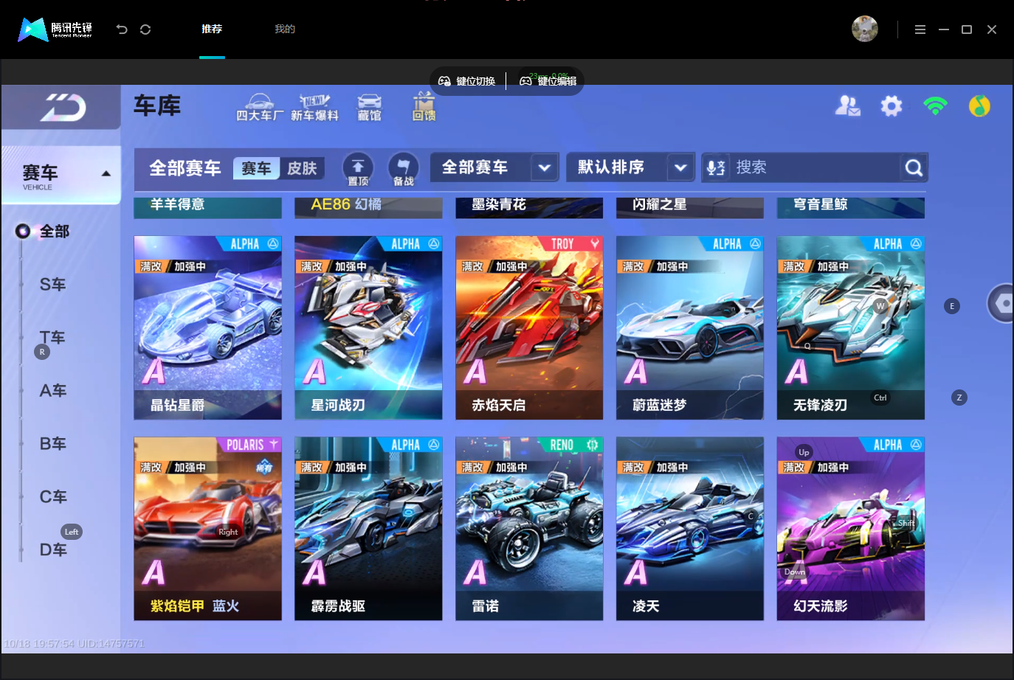Click the 搜索 search input field

pos(814,168)
